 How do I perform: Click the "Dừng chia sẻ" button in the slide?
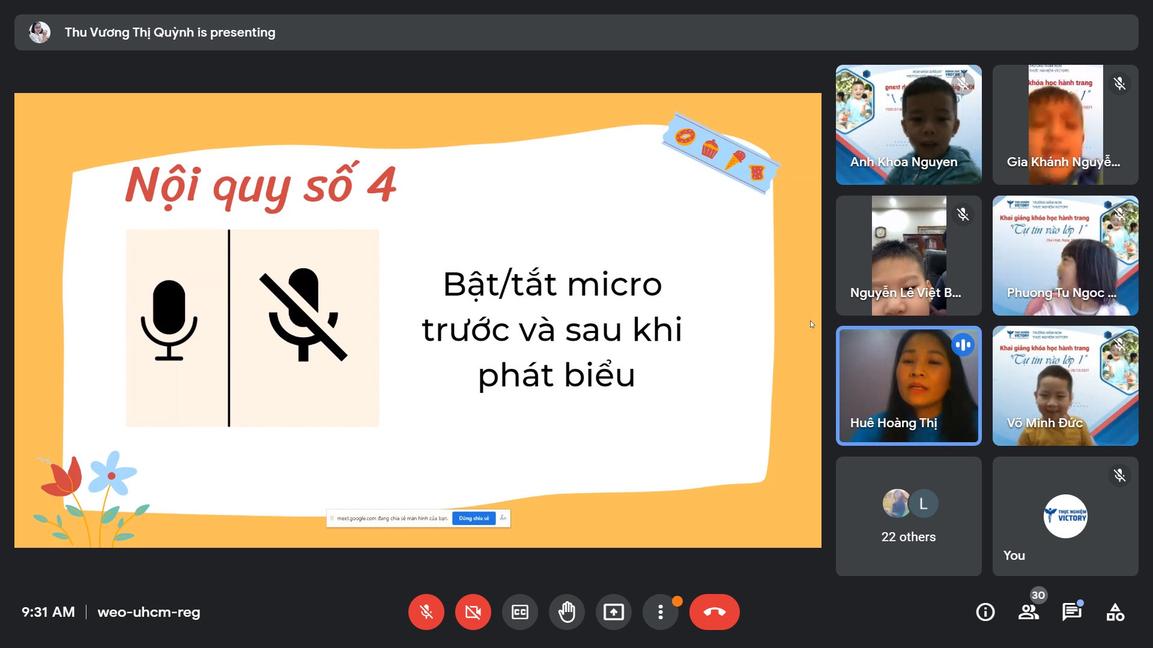coord(474,518)
